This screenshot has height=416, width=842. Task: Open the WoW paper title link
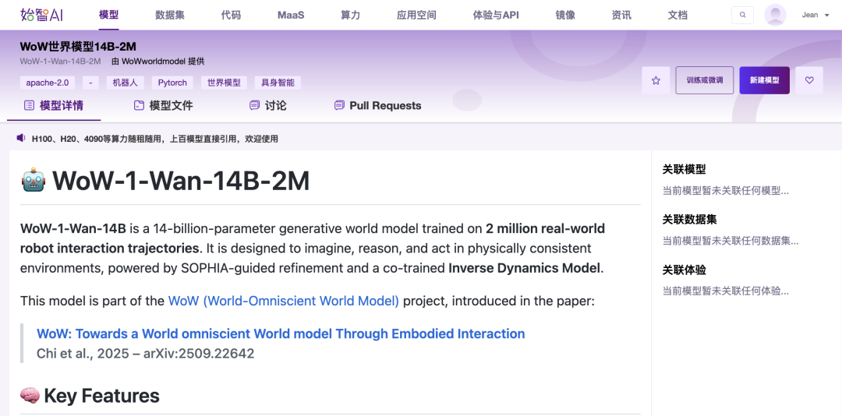(281, 333)
